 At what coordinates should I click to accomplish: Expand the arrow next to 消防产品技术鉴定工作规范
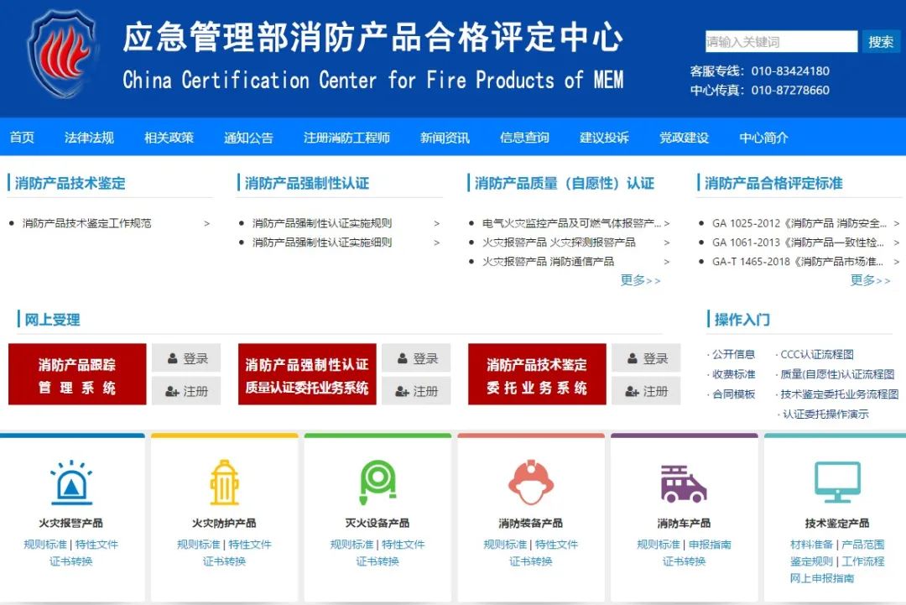207,224
